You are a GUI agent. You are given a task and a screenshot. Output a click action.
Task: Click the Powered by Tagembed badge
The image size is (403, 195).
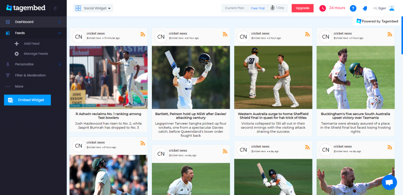click(377, 21)
